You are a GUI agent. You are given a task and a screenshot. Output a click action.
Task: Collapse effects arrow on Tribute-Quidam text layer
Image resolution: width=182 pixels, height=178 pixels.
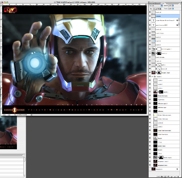179,20
